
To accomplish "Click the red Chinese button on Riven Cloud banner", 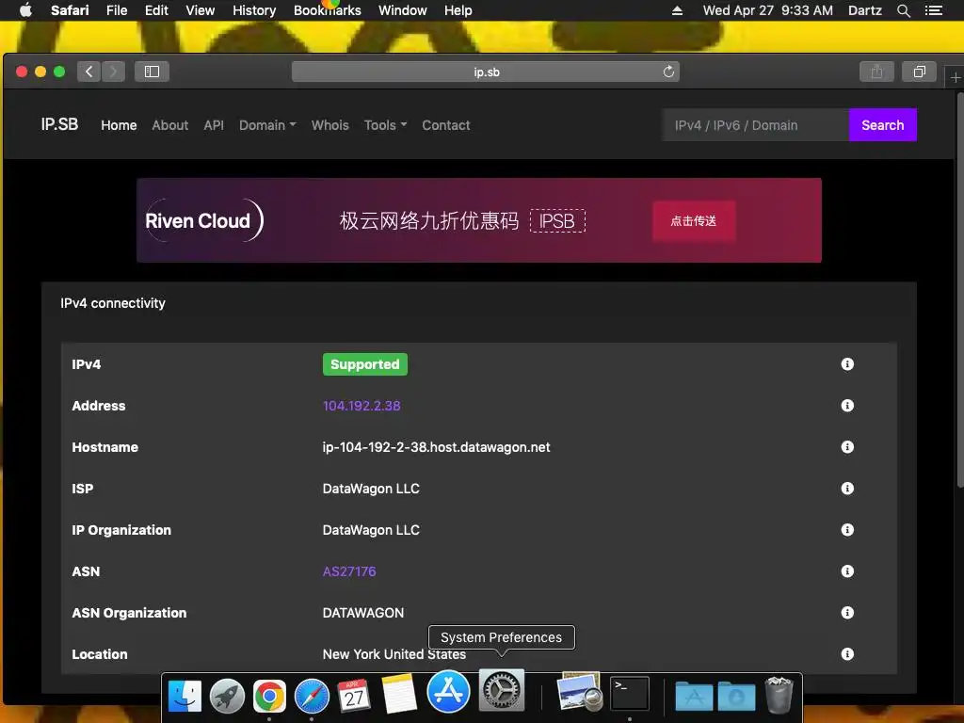I will 694,220.
